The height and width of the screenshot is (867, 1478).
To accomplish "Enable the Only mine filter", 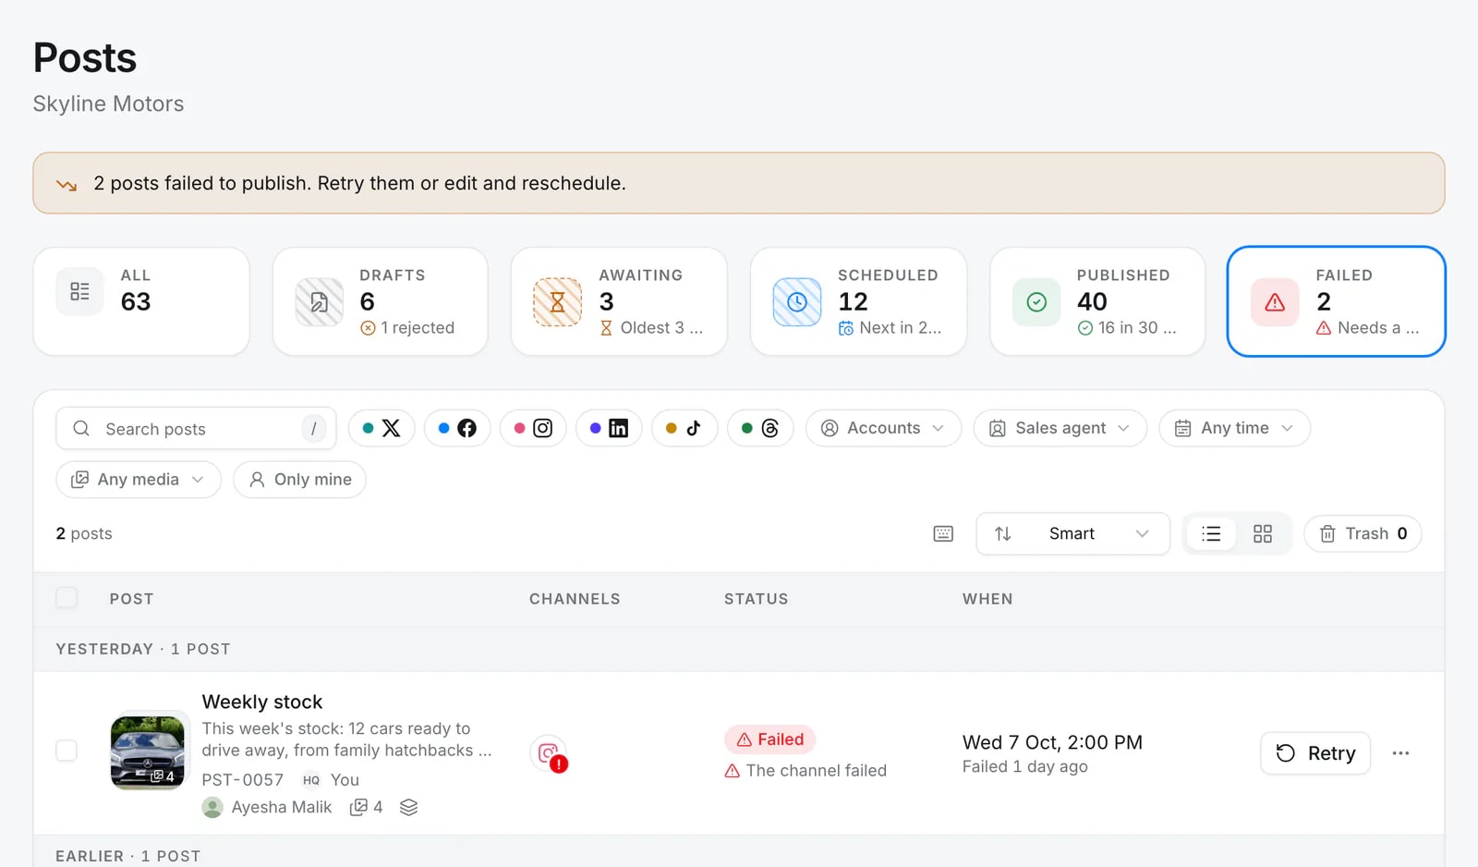I will coord(299,480).
